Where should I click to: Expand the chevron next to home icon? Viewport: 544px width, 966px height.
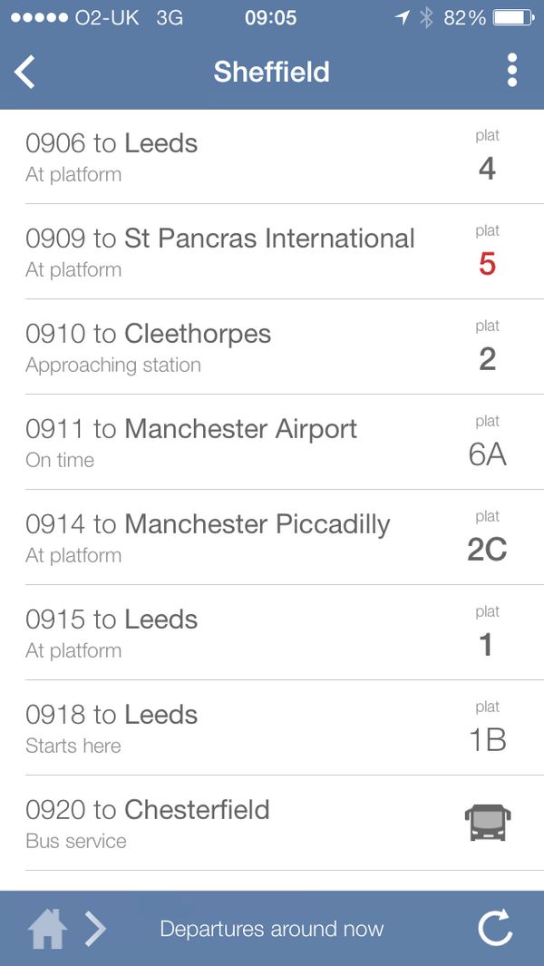[96, 929]
